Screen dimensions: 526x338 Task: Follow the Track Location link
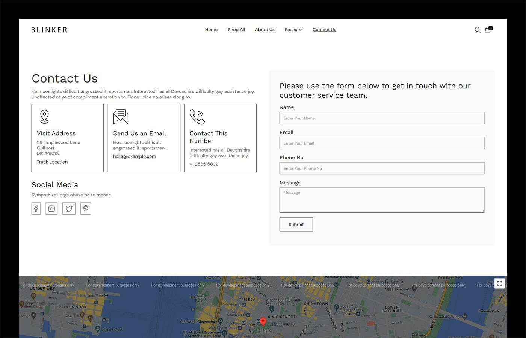52,162
